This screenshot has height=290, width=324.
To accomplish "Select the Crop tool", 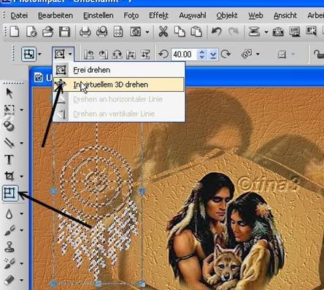I will [9, 176].
